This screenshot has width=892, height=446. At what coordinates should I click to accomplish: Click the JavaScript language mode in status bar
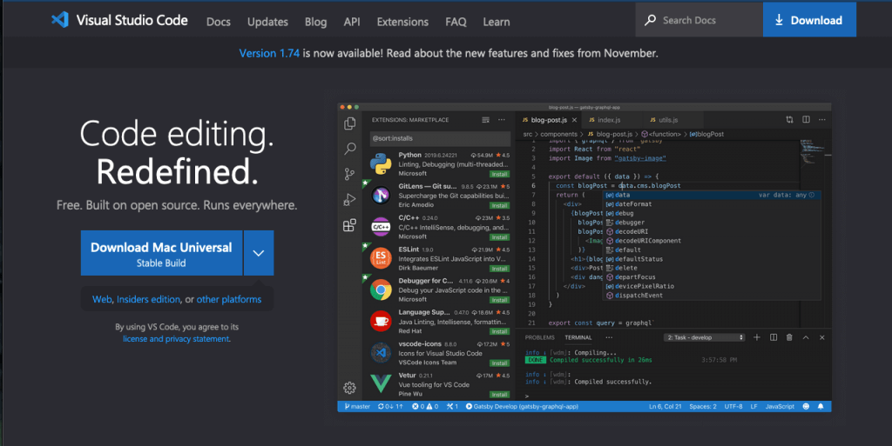click(780, 406)
